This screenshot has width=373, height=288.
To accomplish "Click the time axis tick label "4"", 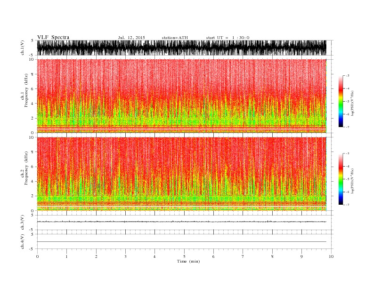I will point(154,256).
